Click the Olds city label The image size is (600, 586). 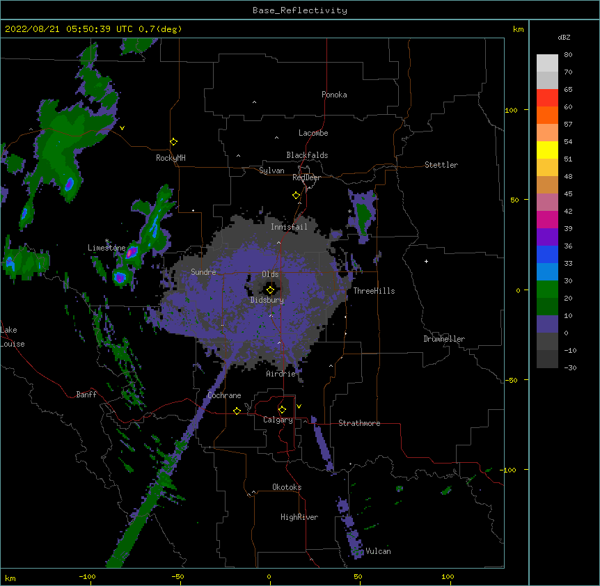click(x=270, y=274)
